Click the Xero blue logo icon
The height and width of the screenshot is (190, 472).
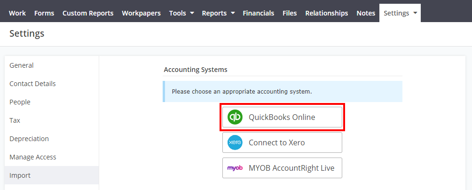235,142
